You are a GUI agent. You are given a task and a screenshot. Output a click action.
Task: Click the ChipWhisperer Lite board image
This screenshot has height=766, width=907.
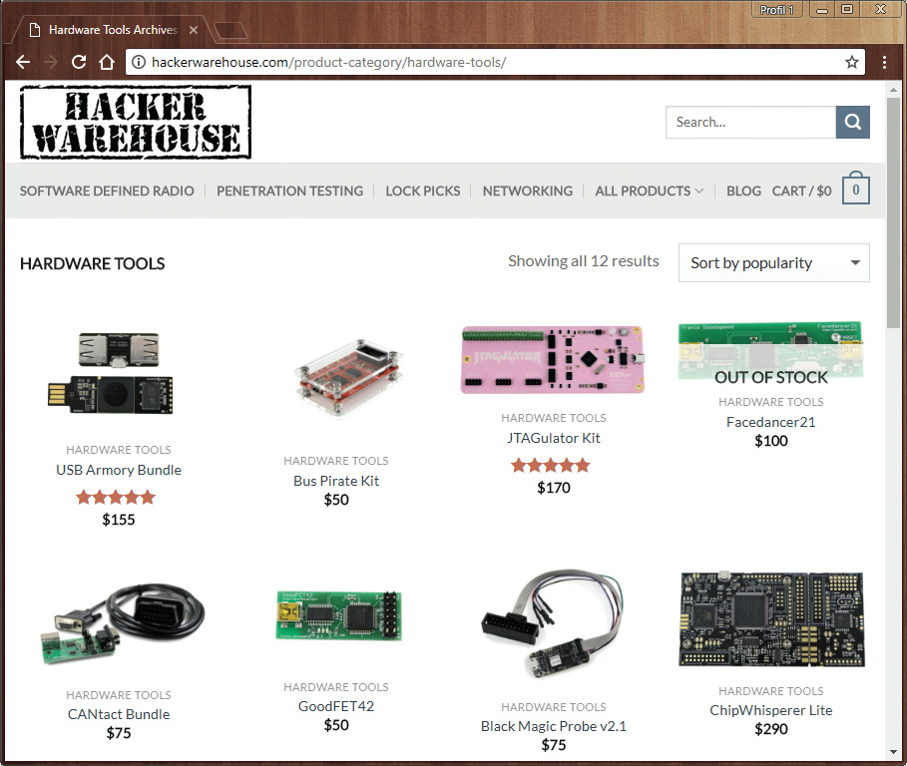point(771,619)
